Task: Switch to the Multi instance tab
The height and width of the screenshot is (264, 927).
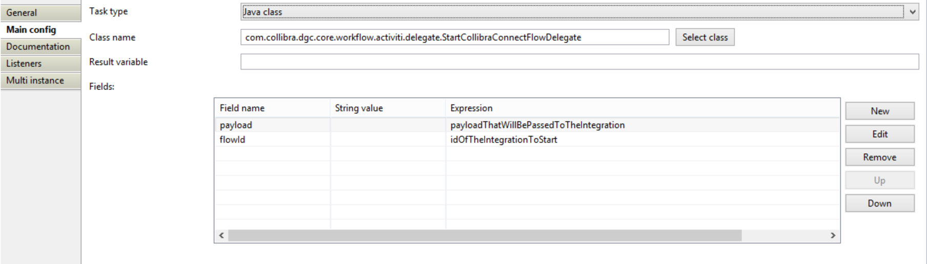Action: [40, 80]
